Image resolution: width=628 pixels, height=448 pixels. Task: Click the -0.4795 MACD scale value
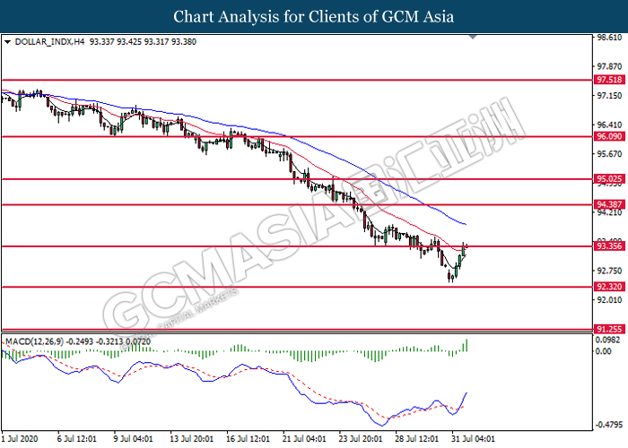coord(609,425)
